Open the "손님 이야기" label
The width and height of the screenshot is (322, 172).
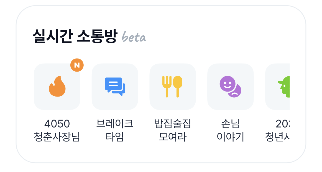point(230,130)
